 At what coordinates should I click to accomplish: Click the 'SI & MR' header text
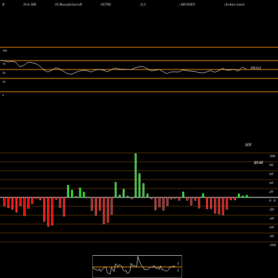29,4
